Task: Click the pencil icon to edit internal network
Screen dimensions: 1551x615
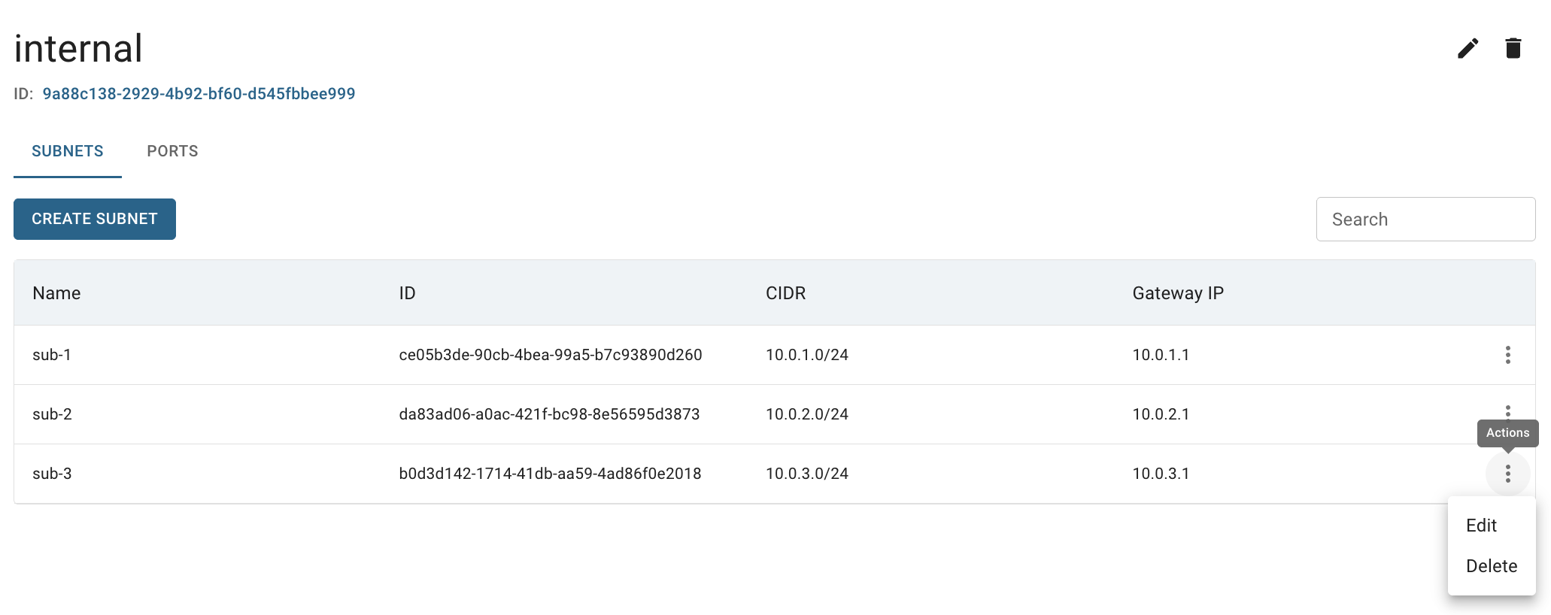Action: click(x=1468, y=49)
